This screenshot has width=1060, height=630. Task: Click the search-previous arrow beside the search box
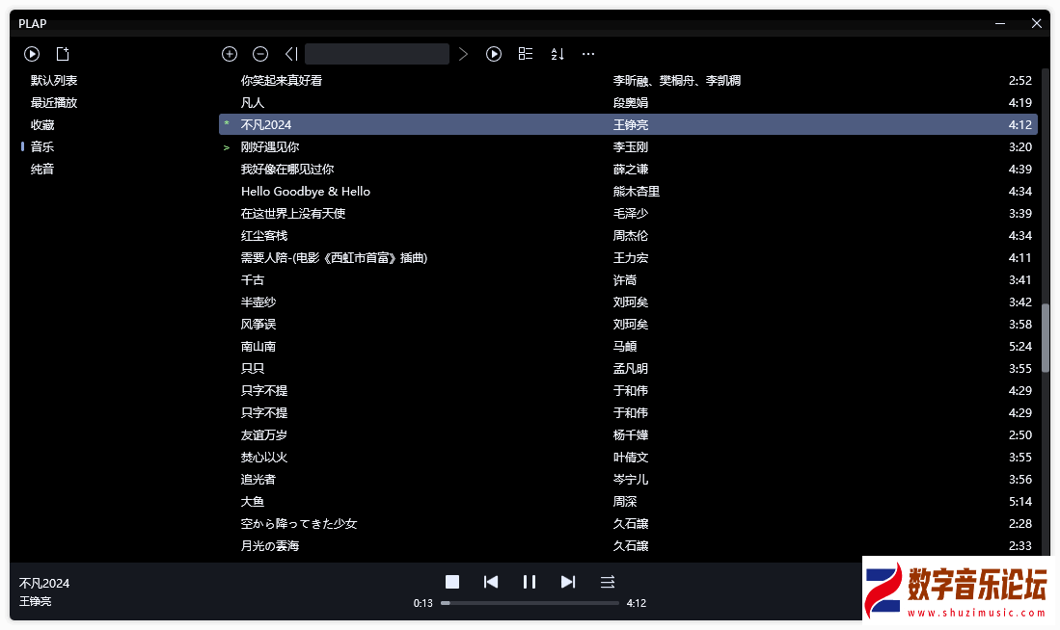tap(291, 54)
